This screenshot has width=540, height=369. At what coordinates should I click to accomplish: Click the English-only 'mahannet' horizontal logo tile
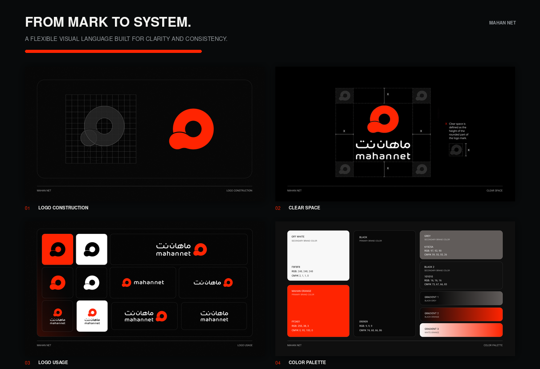(x=143, y=283)
